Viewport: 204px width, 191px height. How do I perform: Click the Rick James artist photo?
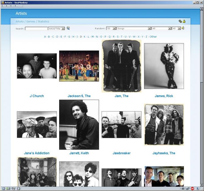click(x=164, y=66)
